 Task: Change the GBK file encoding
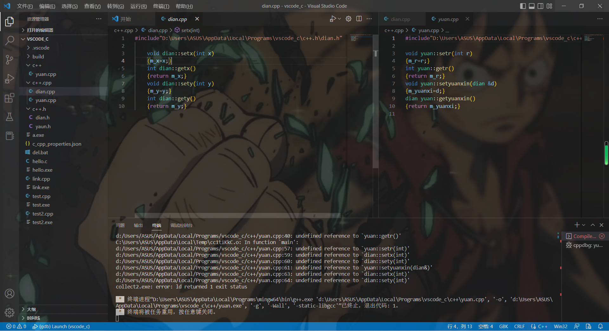coord(503,326)
